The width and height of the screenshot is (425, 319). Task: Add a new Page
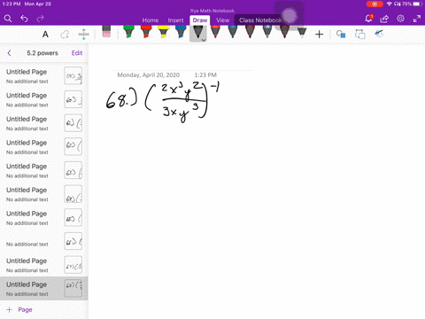(19, 309)
